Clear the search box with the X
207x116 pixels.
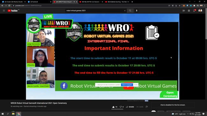click(x=125, y=11)
